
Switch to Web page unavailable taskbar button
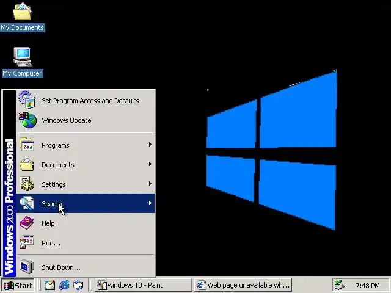[x=243, y=285]
